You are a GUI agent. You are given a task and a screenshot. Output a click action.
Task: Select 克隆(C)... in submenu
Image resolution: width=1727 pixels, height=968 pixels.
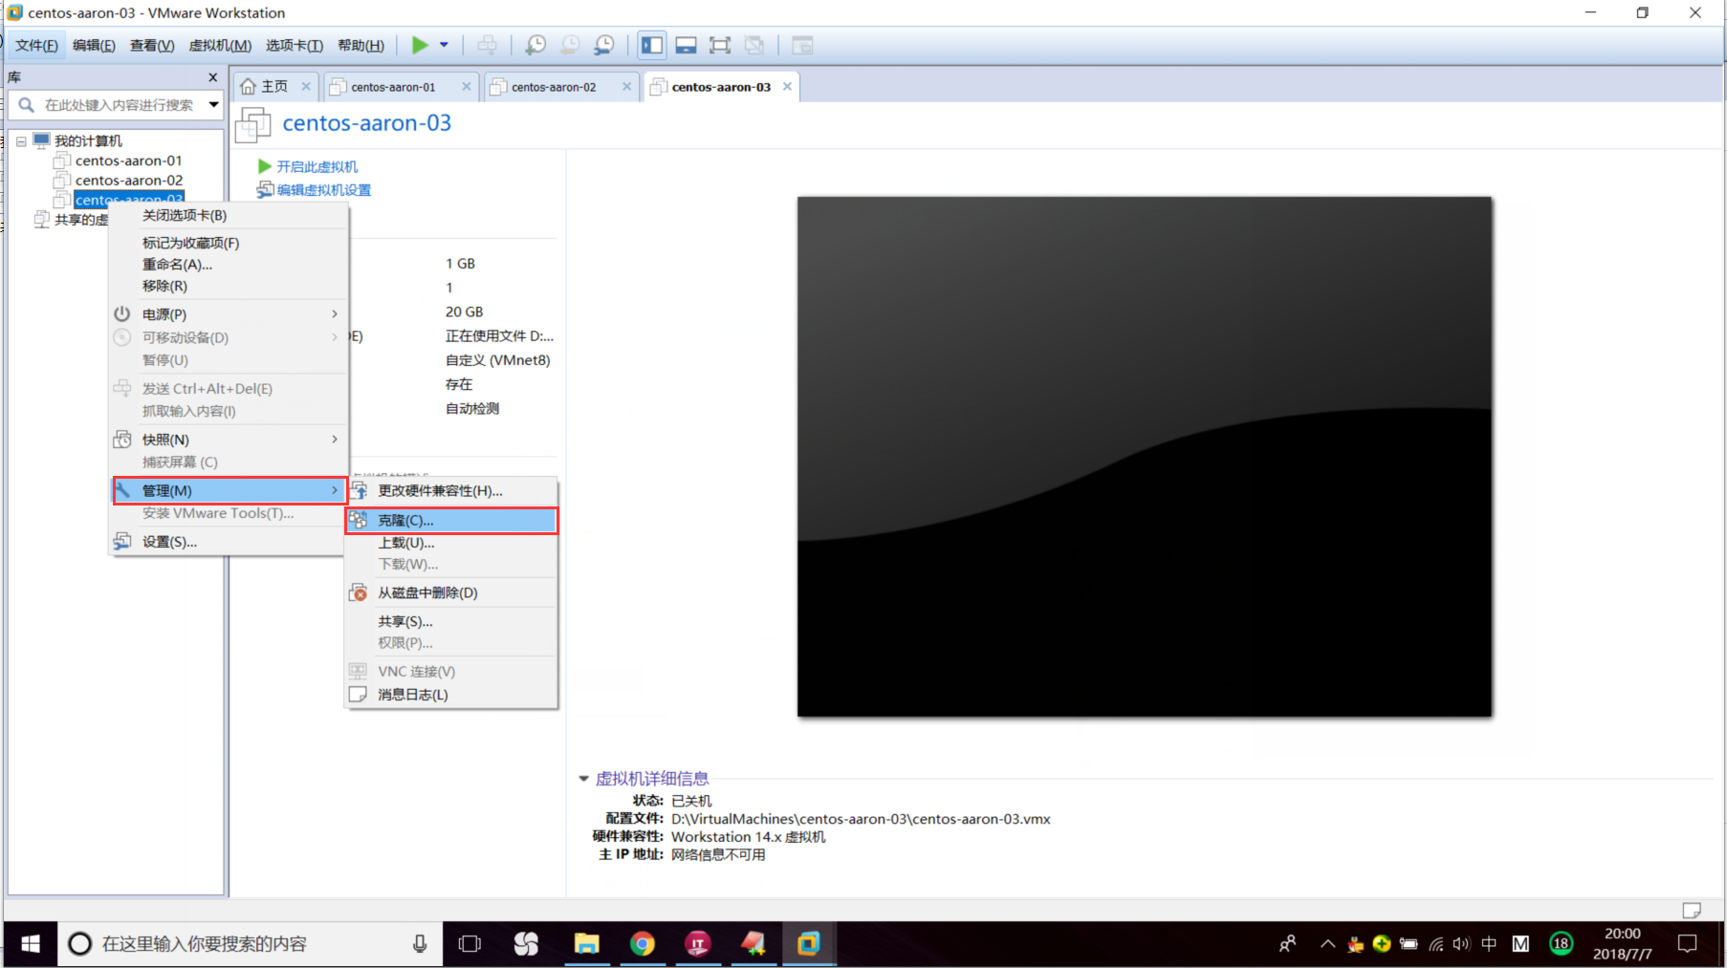point(451,521)
